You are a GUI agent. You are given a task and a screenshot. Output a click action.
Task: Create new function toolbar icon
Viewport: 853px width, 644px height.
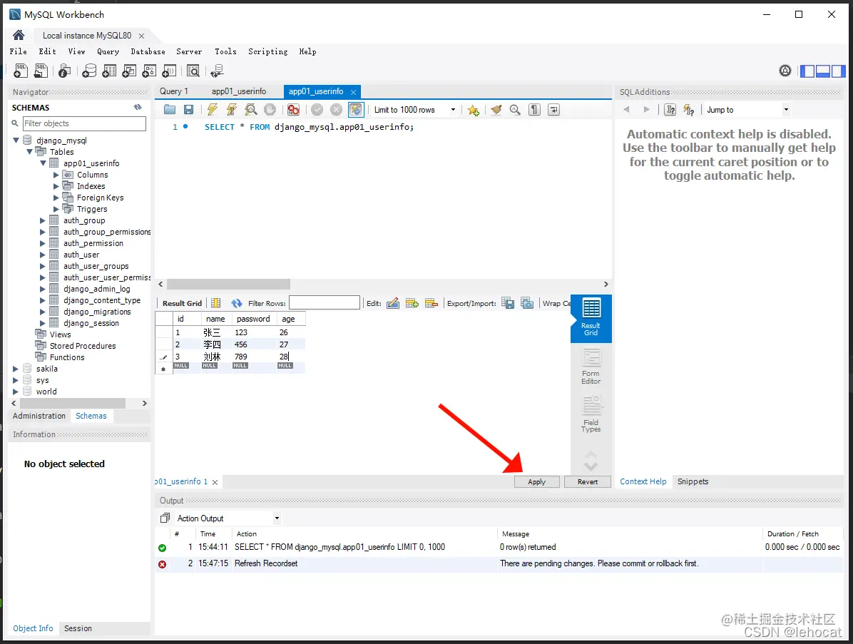(169, 71)
